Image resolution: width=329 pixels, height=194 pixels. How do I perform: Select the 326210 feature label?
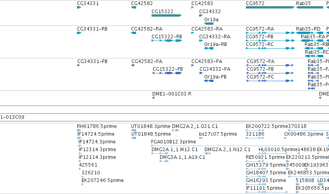click(x=90, y=173)
